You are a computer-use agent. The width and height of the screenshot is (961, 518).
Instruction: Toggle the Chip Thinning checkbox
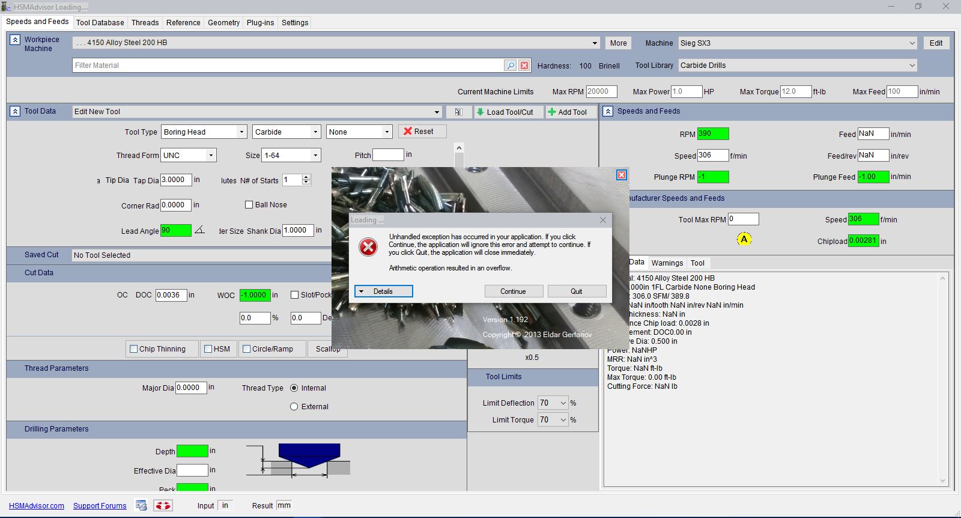coord(134,349)
